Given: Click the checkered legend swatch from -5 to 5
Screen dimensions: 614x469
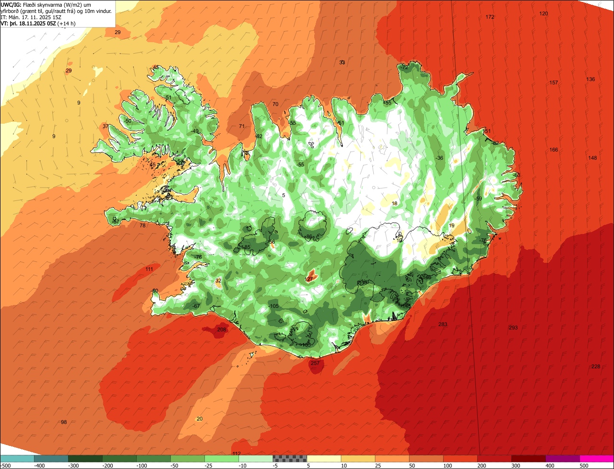Looking at the screenshot, I should click(289, 458).
